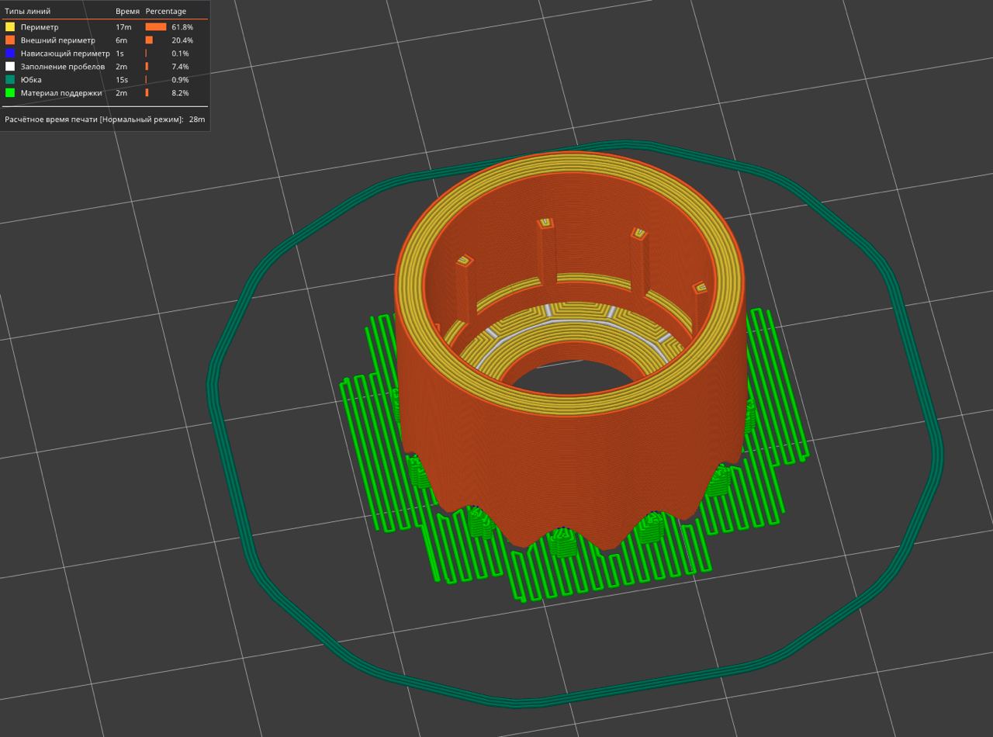Screen dimensions: 993x737
Task: Select the 6m time for Внешний периметр
Action: pos(121,40)
